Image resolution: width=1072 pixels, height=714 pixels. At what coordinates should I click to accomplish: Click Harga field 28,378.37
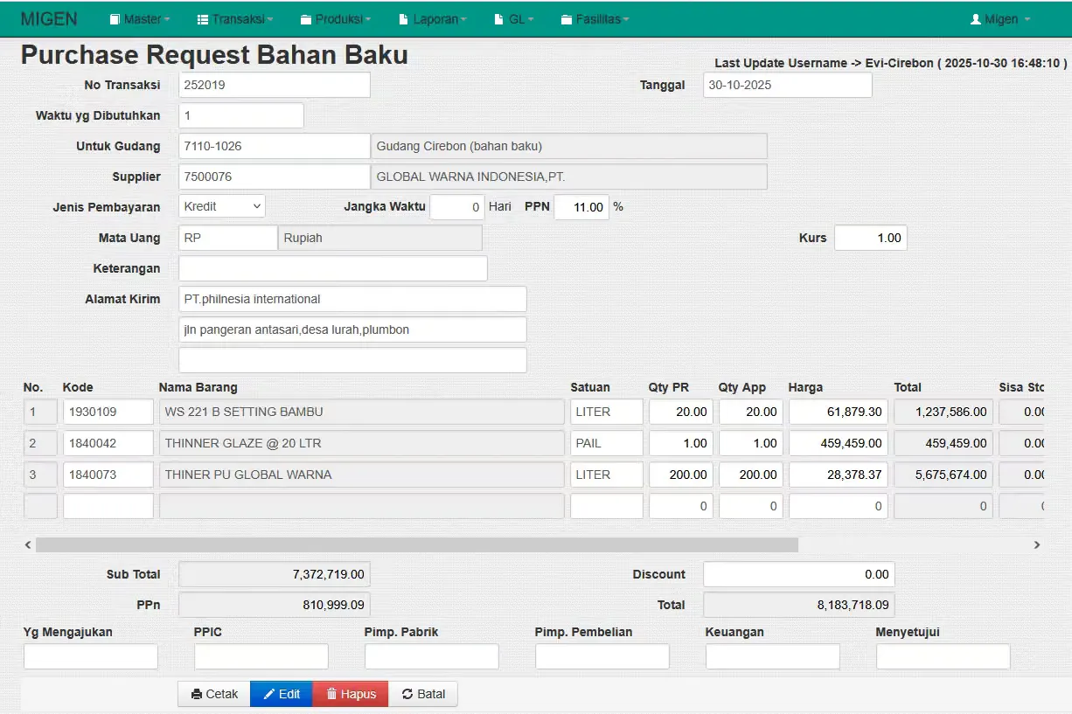839,475
